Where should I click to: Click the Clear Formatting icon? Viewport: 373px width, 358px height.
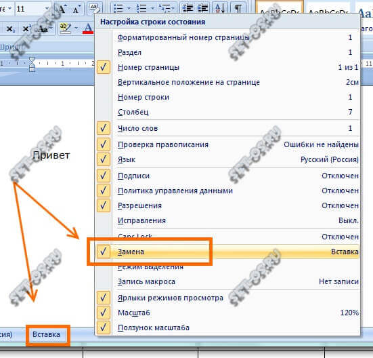coord(95,9)
